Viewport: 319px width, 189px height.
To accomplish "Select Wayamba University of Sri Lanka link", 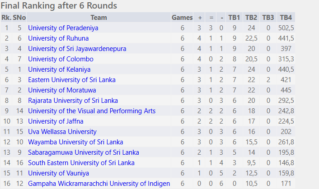I will [75, 142].
